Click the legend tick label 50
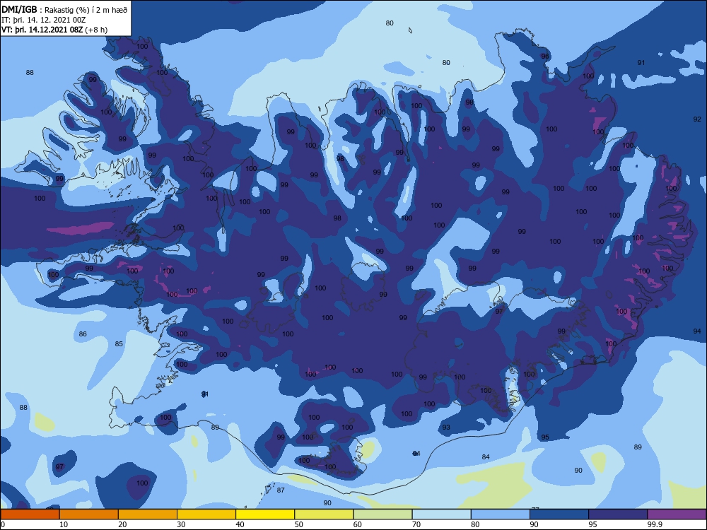The image size is (707, 530). (x=299, y=524)
